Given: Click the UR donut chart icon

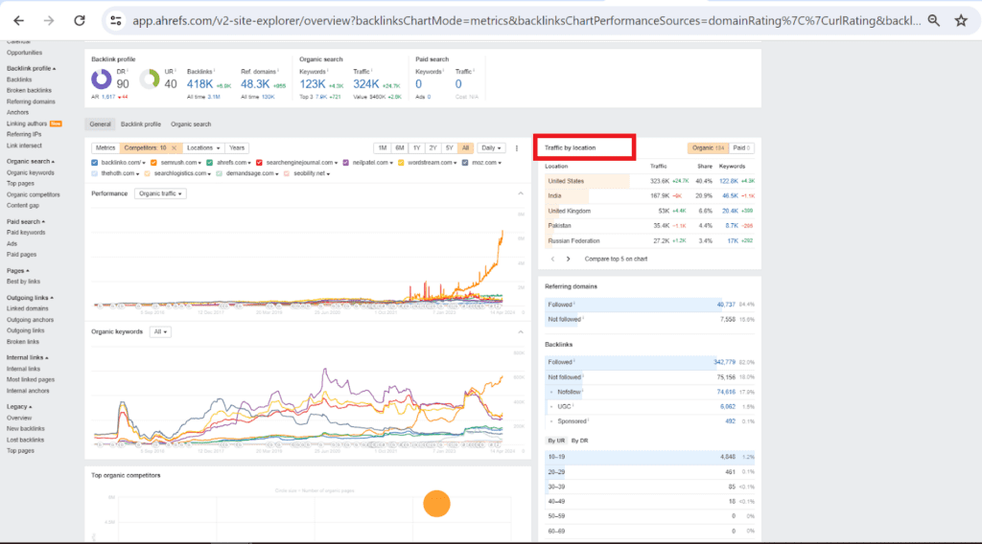Looking at the screenshot, I should pos(150,79).
